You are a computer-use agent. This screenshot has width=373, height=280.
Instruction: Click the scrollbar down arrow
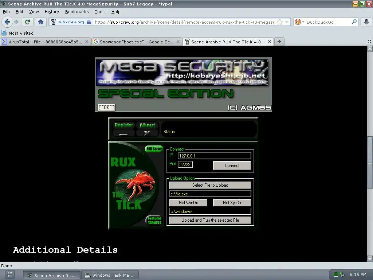(370, 258)
